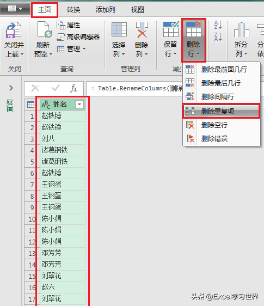Click the 保留行 button

click(171, 40)
